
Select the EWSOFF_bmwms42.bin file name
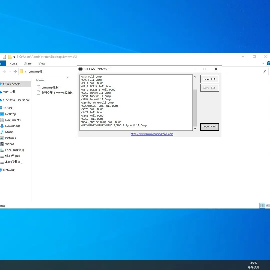[57, 93]
